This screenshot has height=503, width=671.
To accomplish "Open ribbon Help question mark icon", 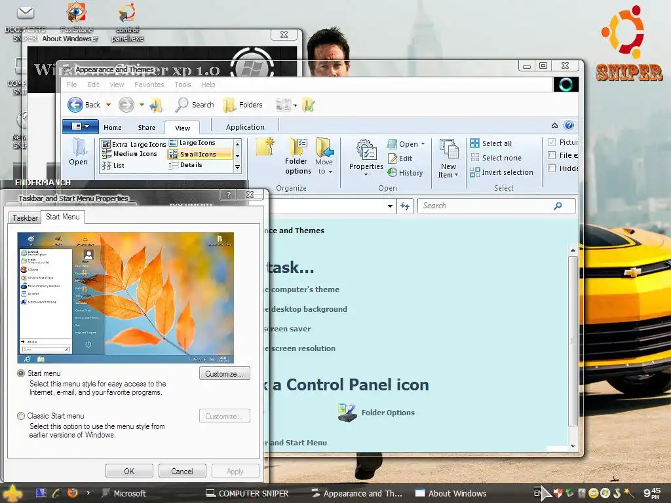I will click(569, 125).
